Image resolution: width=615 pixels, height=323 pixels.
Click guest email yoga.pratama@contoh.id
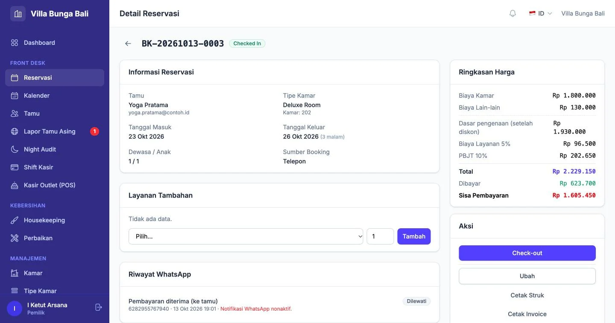[159, 113]
